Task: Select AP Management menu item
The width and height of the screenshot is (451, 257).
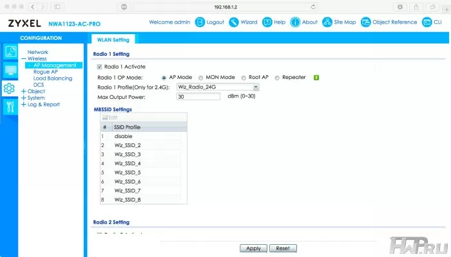Action: click(x=53, y=66)
